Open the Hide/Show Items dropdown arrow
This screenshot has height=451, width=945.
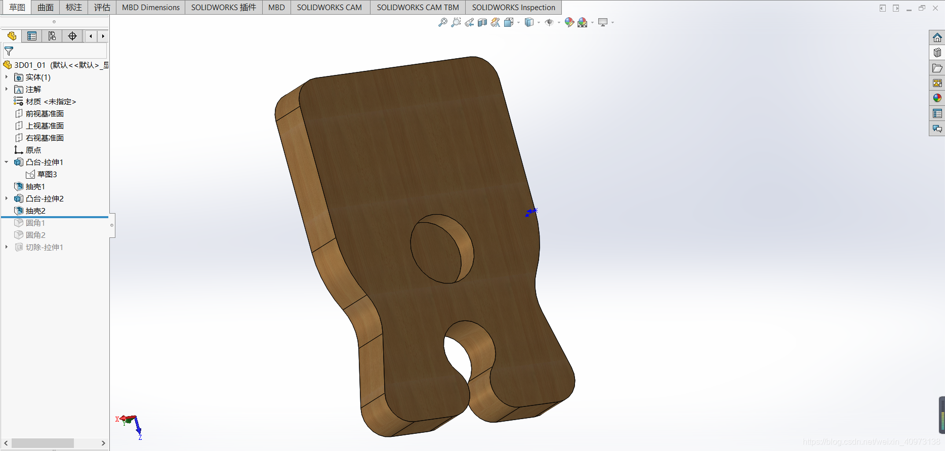click(559, 22)
